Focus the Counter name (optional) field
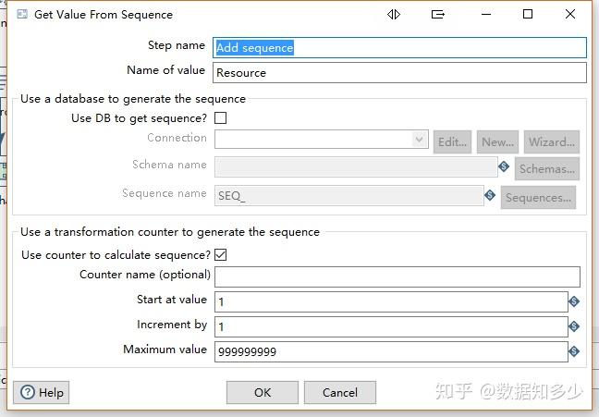599x417 pixels. click(397, 276)
